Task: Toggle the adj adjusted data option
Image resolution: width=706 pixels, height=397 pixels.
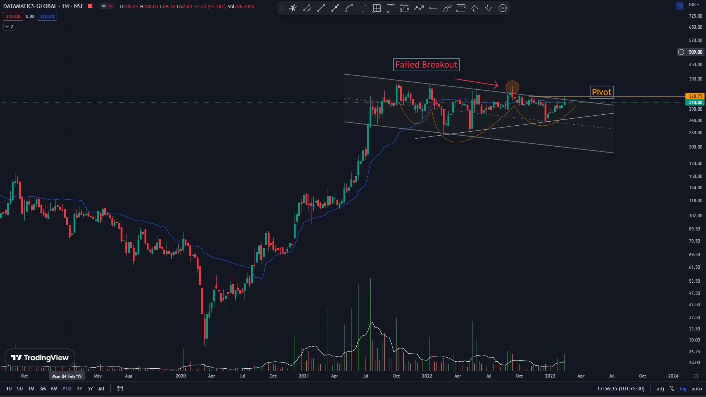Action: pos(660,389)
